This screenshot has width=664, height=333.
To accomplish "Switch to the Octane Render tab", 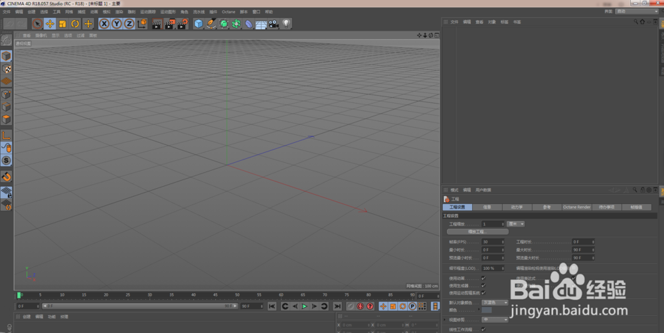I will point(576,207).
